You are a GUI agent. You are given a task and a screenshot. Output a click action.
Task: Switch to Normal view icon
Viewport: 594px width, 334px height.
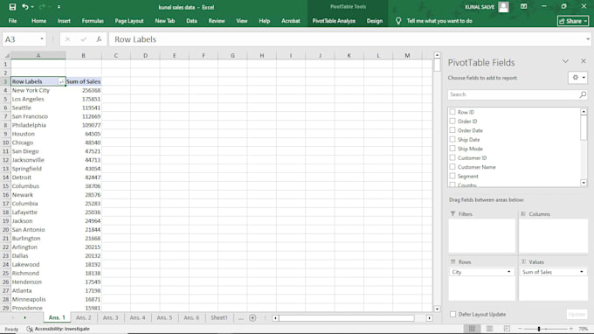click(x=472, y=329)
